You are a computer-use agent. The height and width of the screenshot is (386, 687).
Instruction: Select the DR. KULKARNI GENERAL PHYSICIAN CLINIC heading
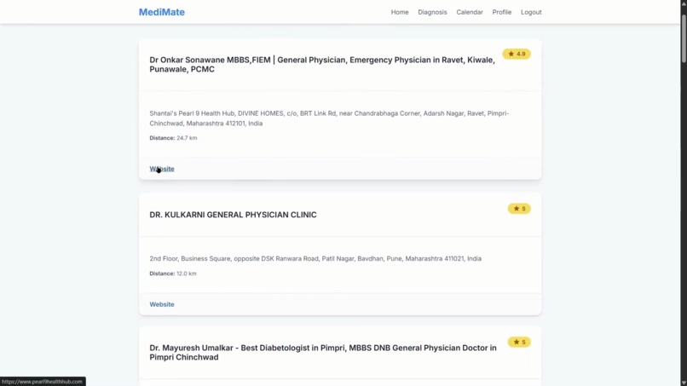click(x=233, y=215)
